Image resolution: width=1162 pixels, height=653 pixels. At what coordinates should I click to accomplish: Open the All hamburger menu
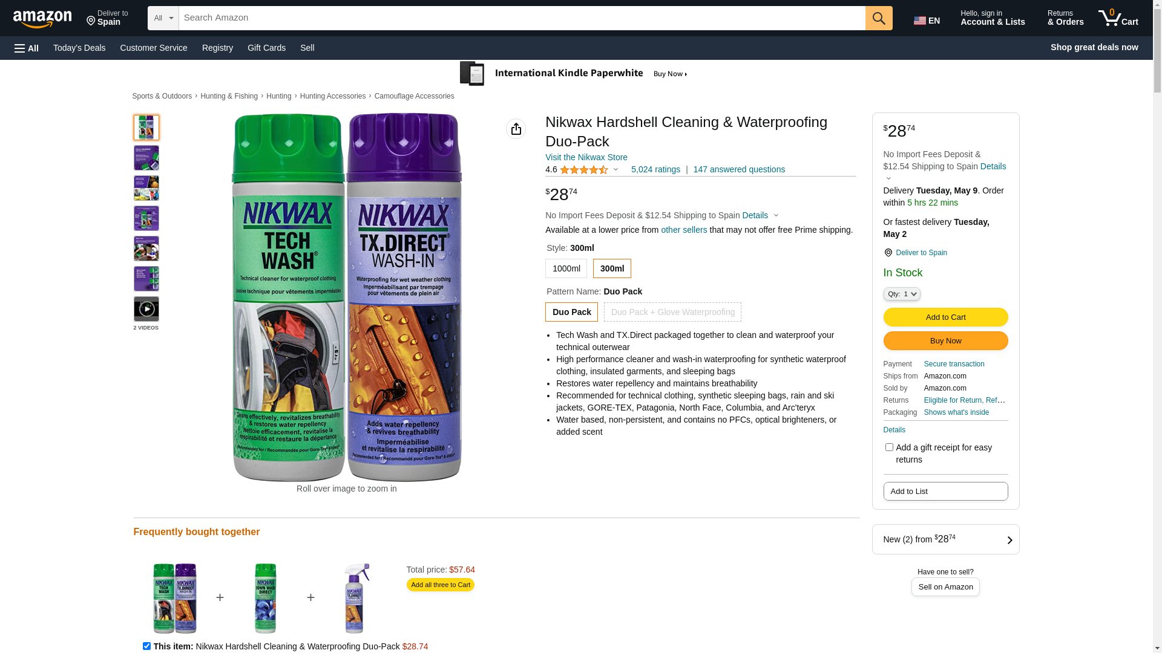click(x=27, y=48)
